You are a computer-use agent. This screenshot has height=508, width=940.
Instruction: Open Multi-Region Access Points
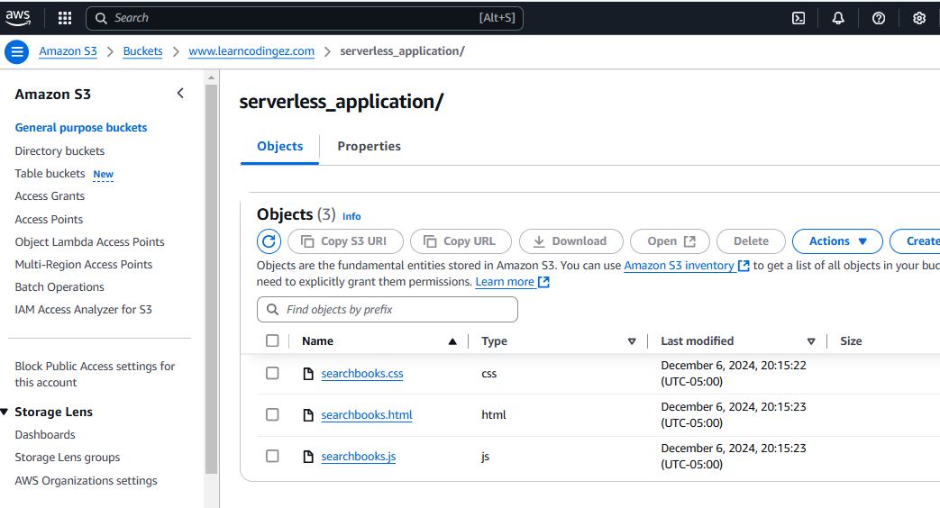pos(83,264)
